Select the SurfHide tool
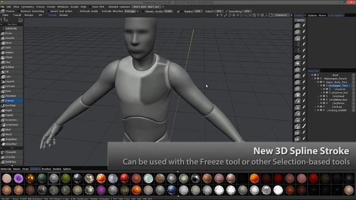The image size is (356, 200). tap(12, 106)
